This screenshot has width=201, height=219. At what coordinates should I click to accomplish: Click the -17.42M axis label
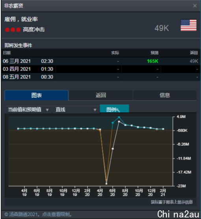(x=184, y=172)
